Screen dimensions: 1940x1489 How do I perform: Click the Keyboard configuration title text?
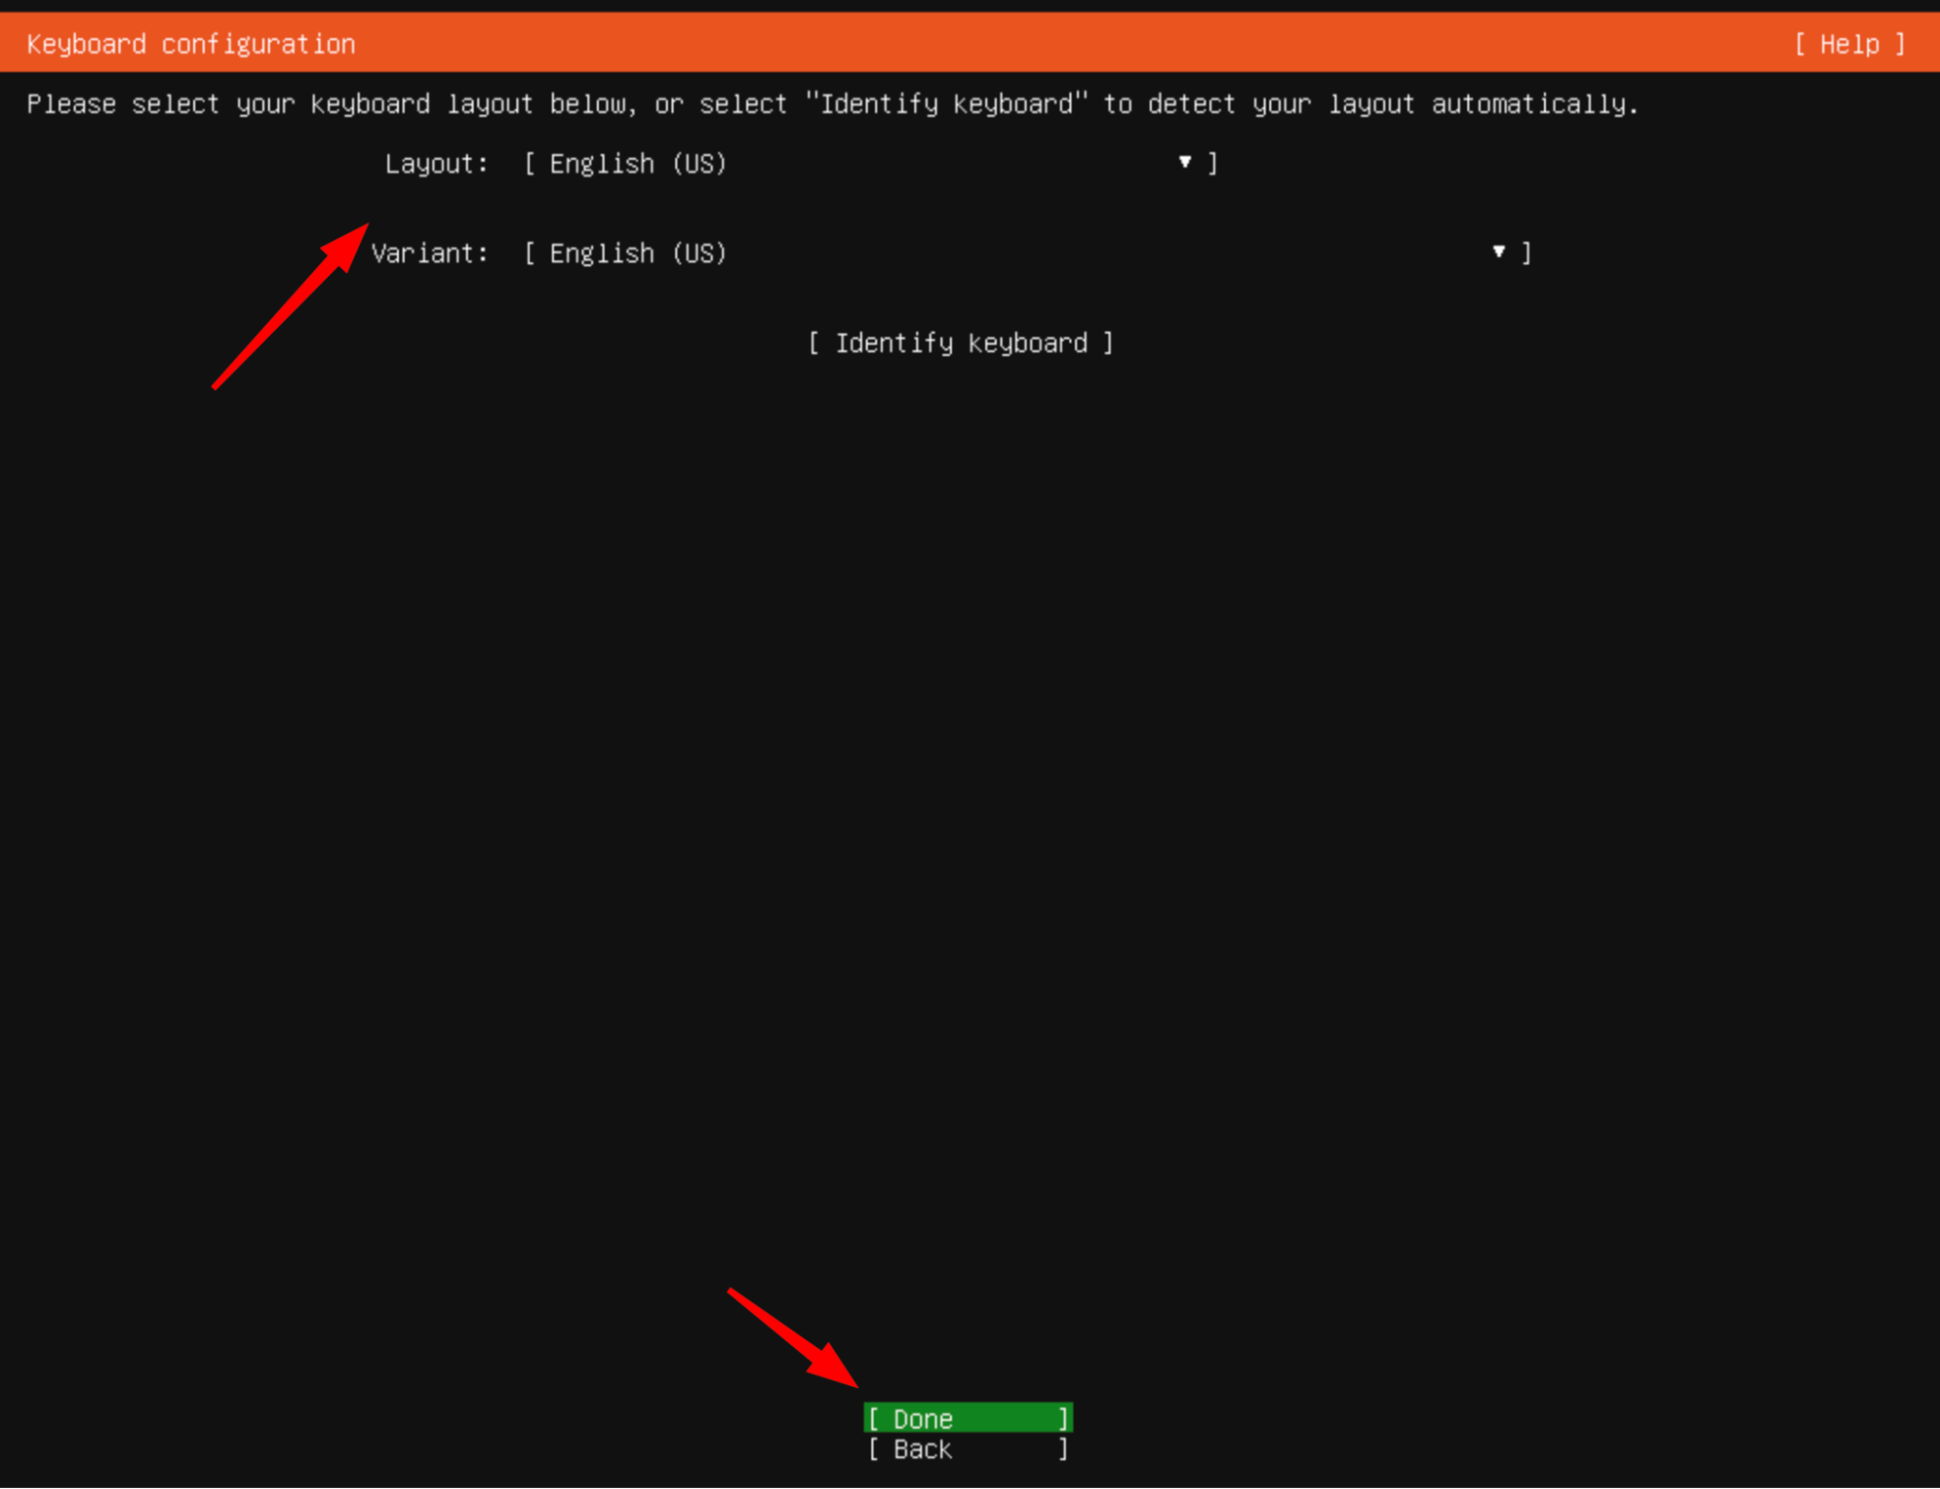[191, 44]
